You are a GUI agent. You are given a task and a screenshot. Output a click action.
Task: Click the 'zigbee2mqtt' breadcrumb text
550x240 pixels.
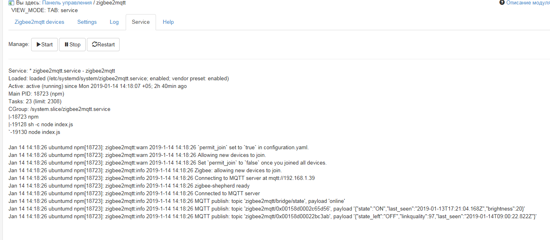coord(111,3)
